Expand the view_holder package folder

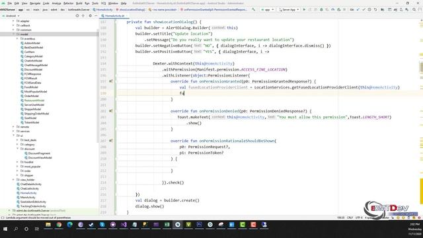(x=13, y=179)
